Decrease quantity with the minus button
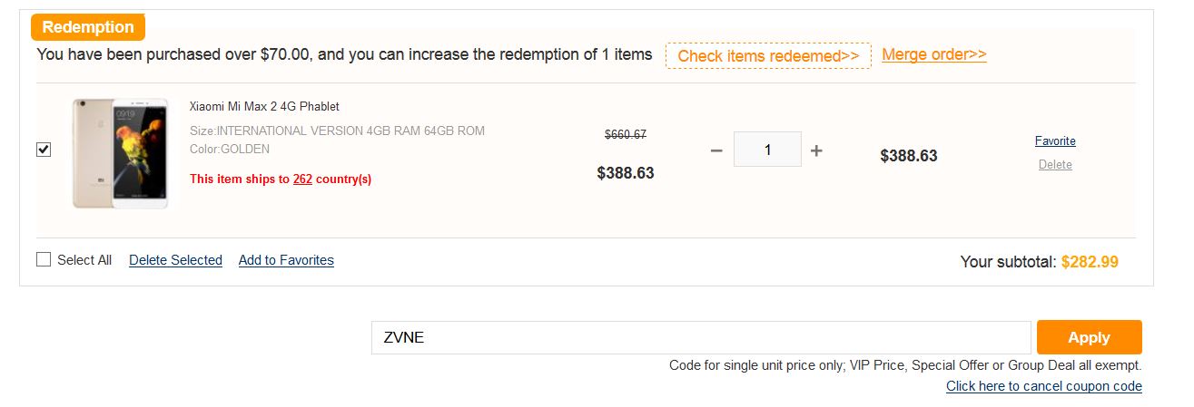This screenshot has width=1194, height=407. tap(715, 150)
